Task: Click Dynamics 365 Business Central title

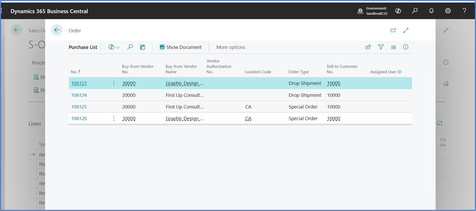Action: tap(49, 11)
